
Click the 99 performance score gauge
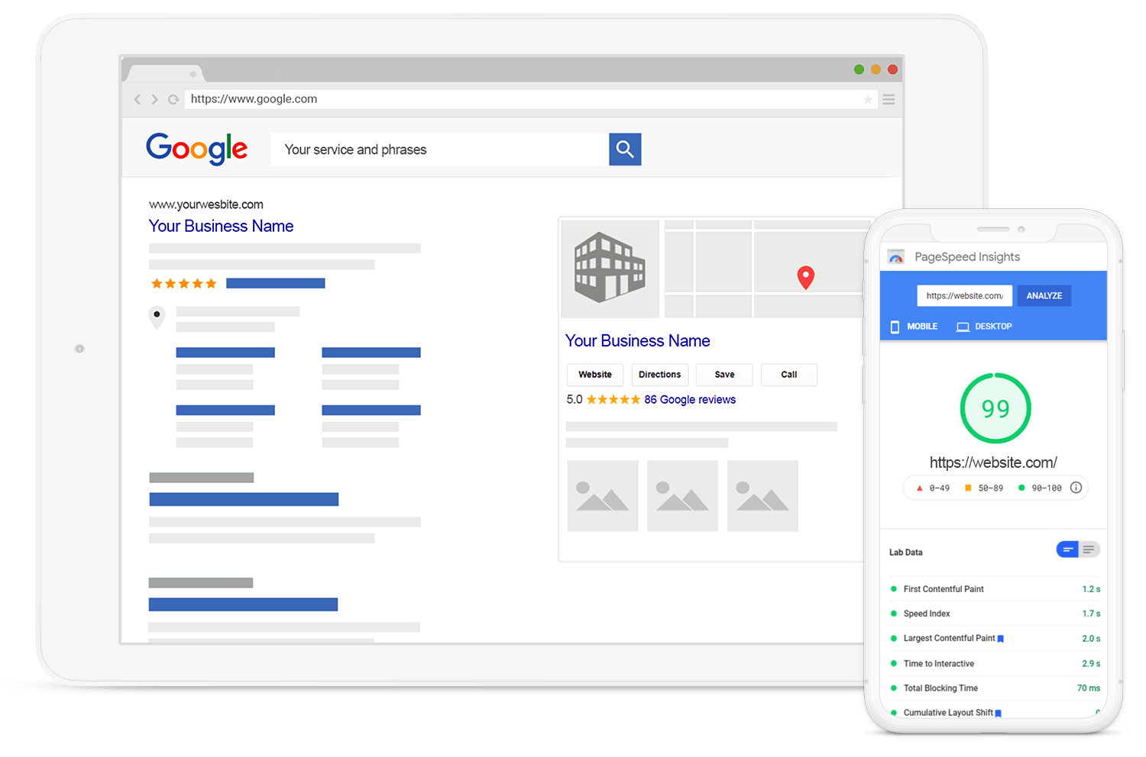tap(995, 408)
